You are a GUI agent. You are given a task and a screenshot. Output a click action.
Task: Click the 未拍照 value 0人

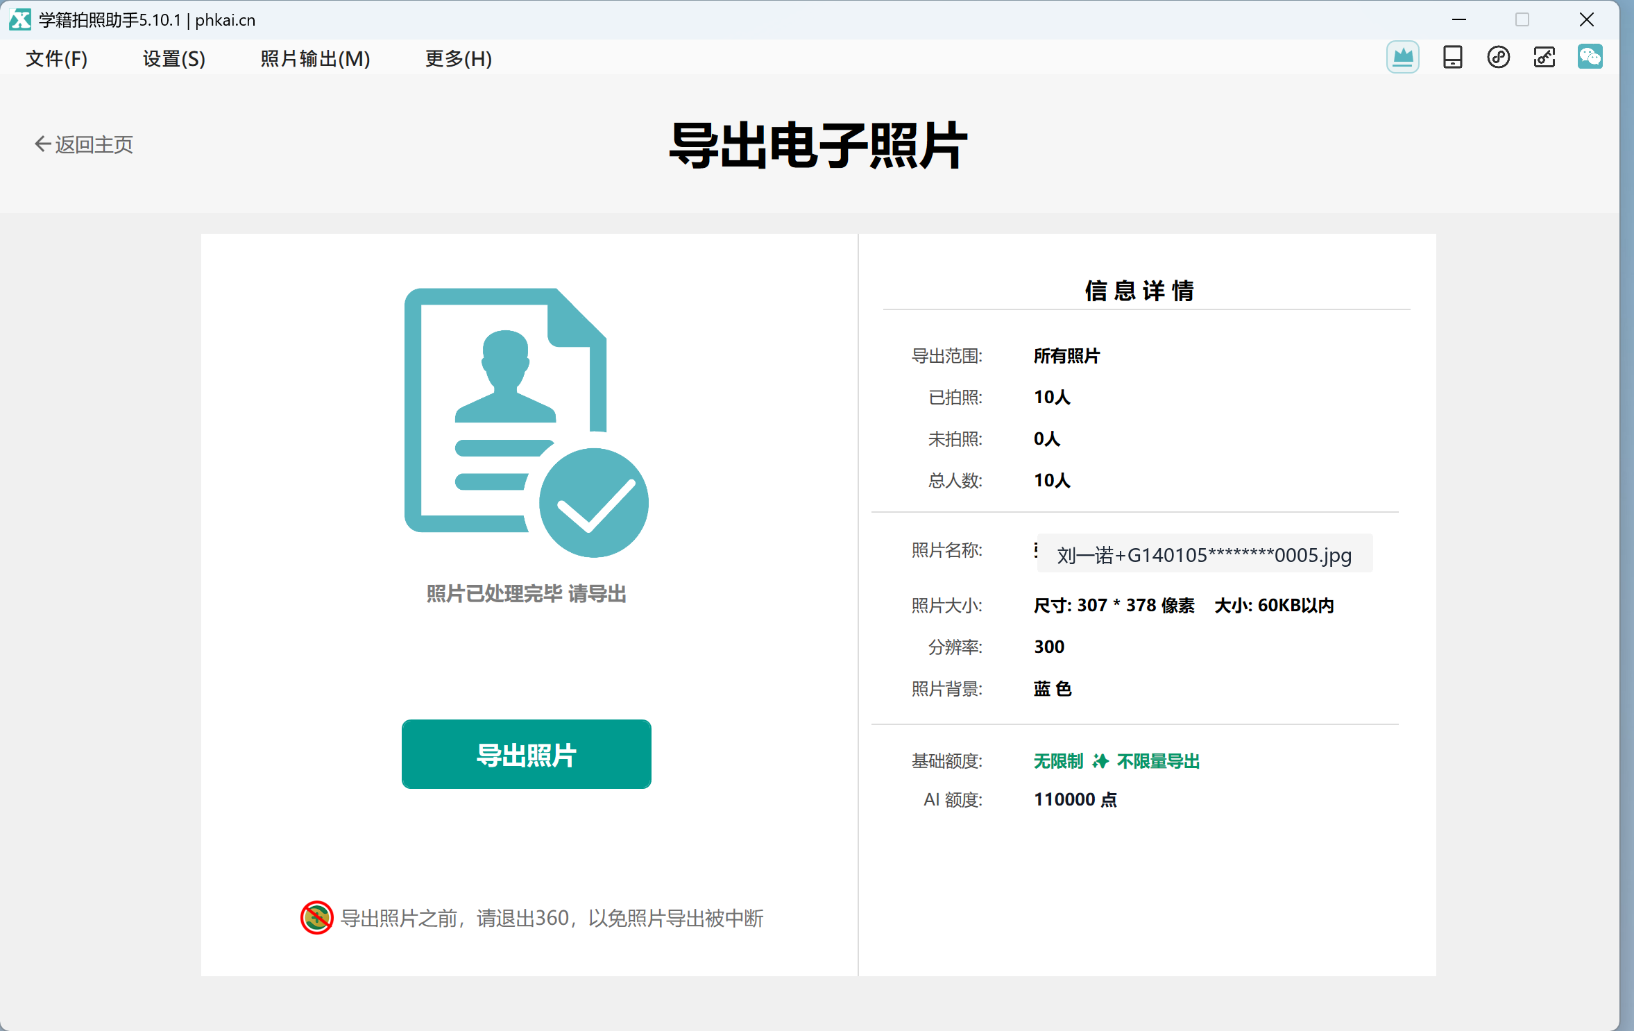pos(1046,438)
